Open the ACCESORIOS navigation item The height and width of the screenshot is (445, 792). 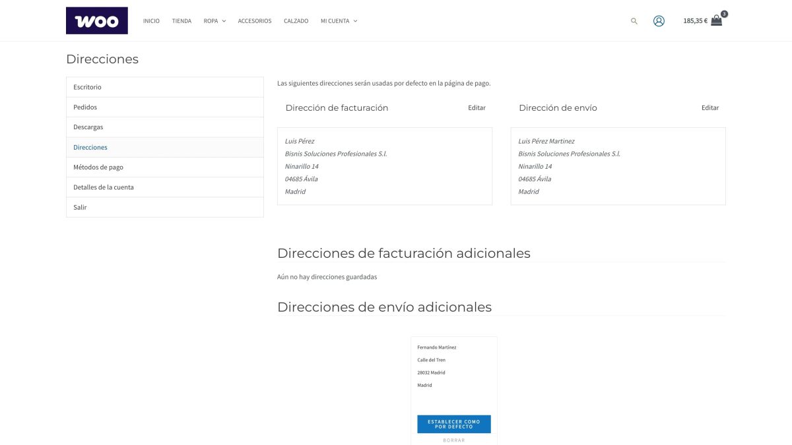coord(255,20)
